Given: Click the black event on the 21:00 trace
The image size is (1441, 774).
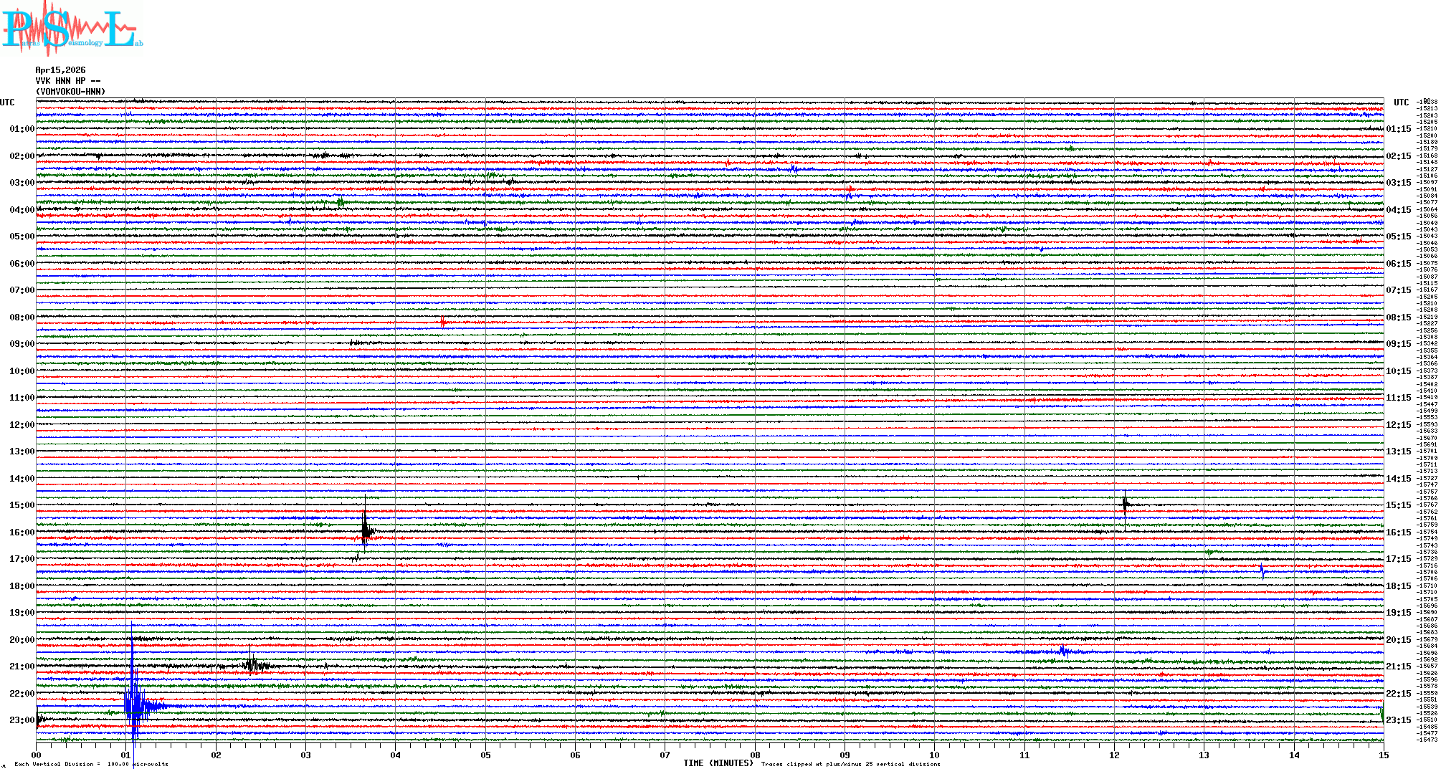Looking at the screenshot, I should pyautogui.click(x=252, y=665).
